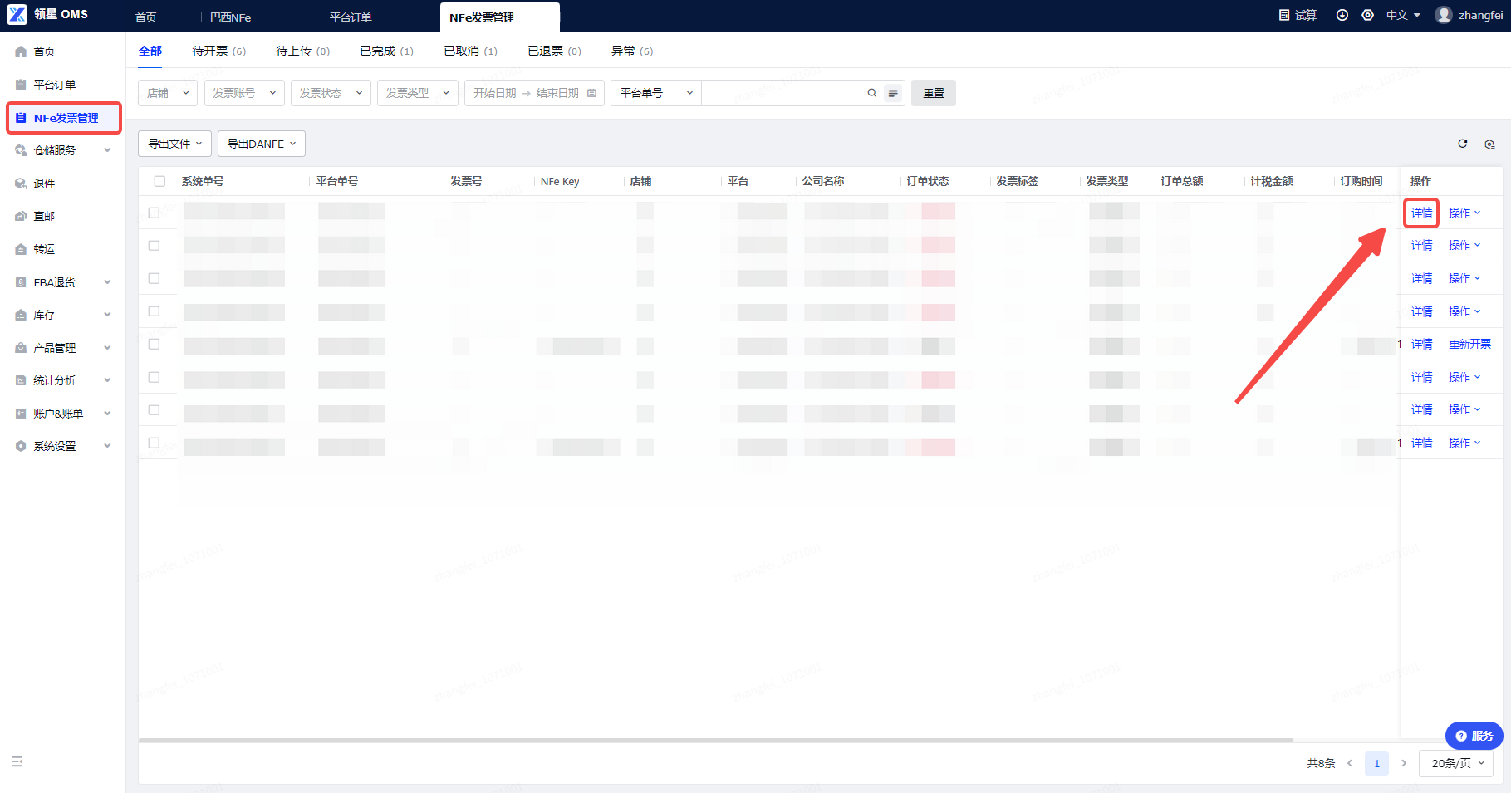Check the second row checkbox
Viewport: 1511px width, 793px height.
154,245
